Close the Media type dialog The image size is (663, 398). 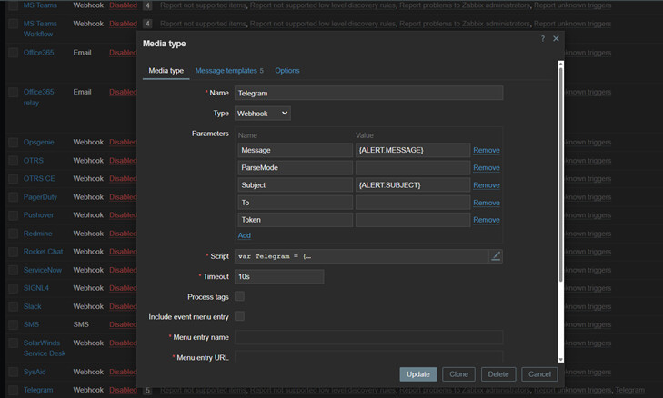(x=556, y=38)
